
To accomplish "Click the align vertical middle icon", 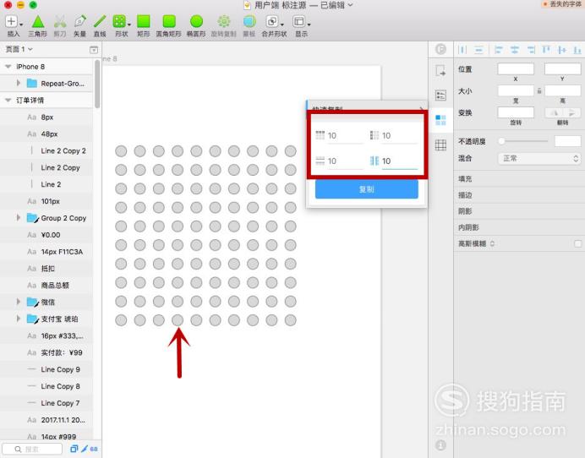I will click(562, 50).
